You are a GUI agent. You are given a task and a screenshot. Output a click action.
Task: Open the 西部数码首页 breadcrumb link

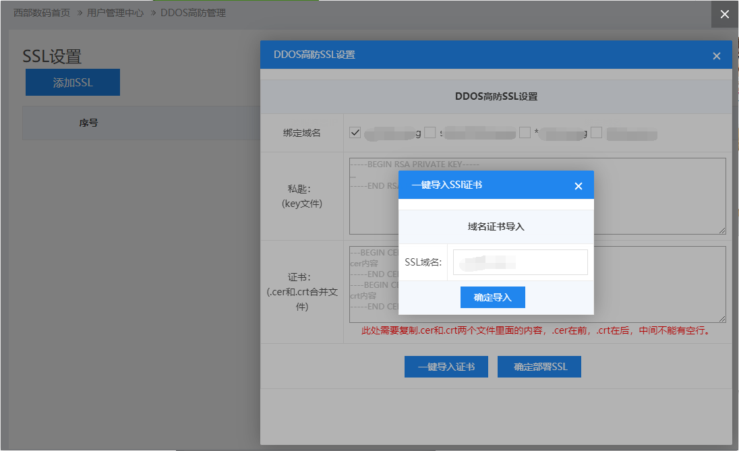click(x=42, y=13)
